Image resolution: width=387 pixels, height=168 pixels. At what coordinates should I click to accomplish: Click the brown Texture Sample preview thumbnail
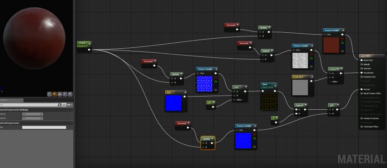tap(331, 45)
